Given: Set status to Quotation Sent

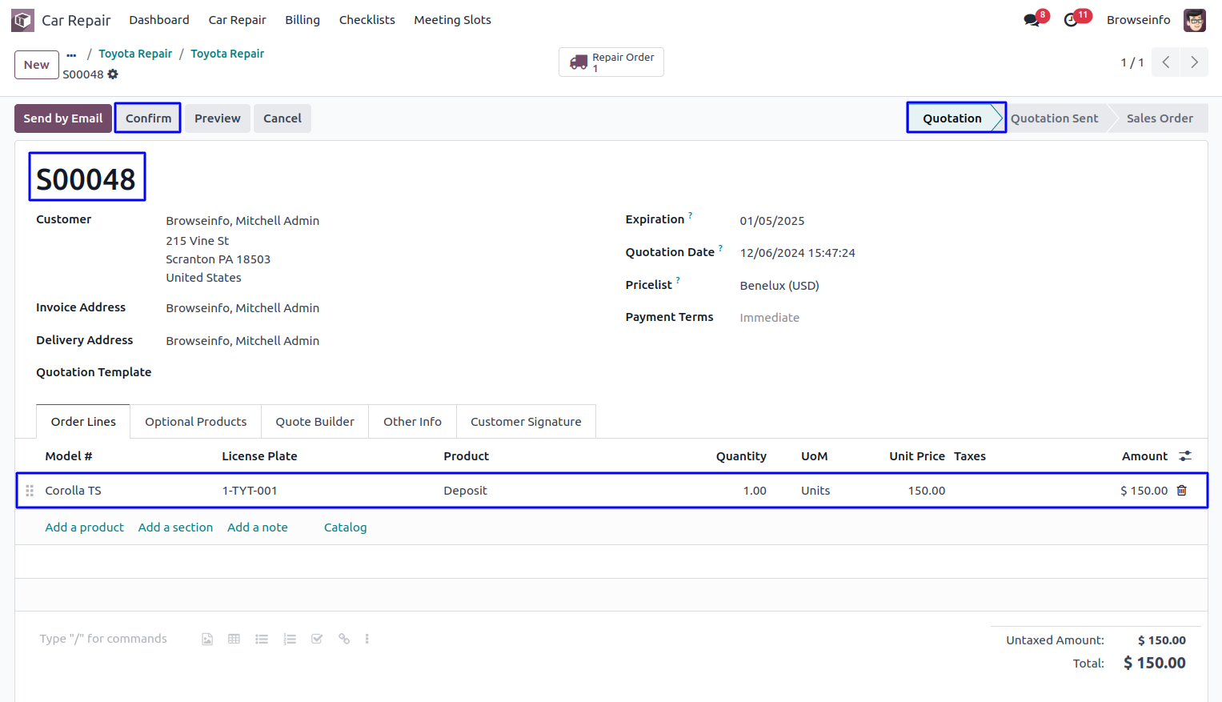Looking at the screenshot, I should click(1054, 118).
